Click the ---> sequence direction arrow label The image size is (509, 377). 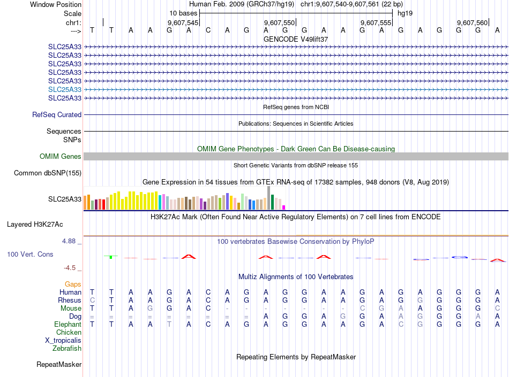pyautogui.click(x=76, y=31)
